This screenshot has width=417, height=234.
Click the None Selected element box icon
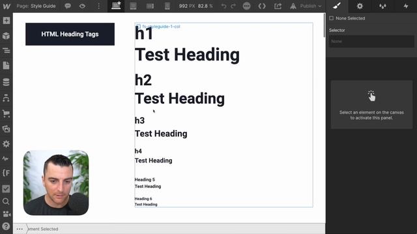pos(332,18)
